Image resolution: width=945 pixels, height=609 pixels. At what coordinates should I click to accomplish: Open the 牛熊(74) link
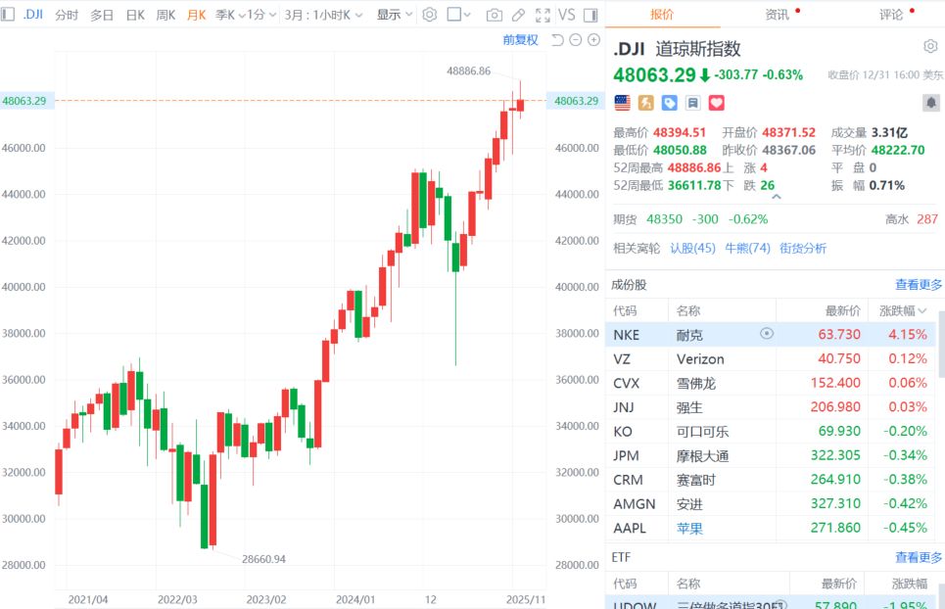coord(747,248)
